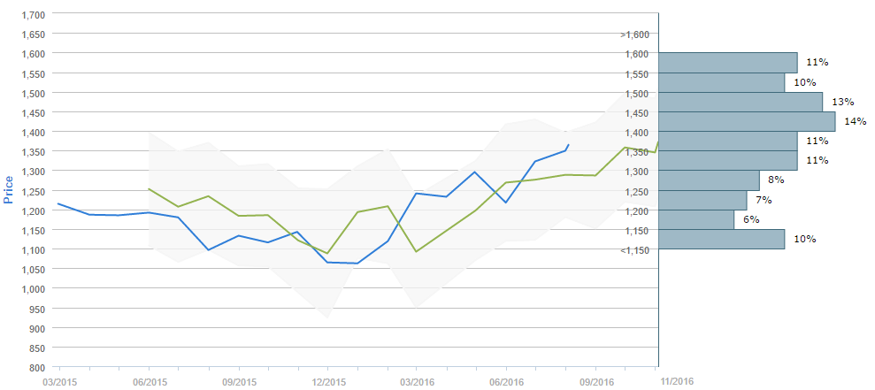Viewport: 875px width, 390px height.
Task: Click the 1,700 price axis label
Action: pos(32,15)
